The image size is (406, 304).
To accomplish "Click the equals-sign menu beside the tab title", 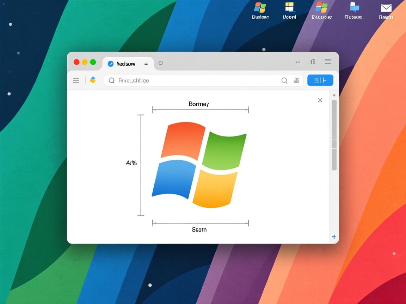I will coord(146,64).
